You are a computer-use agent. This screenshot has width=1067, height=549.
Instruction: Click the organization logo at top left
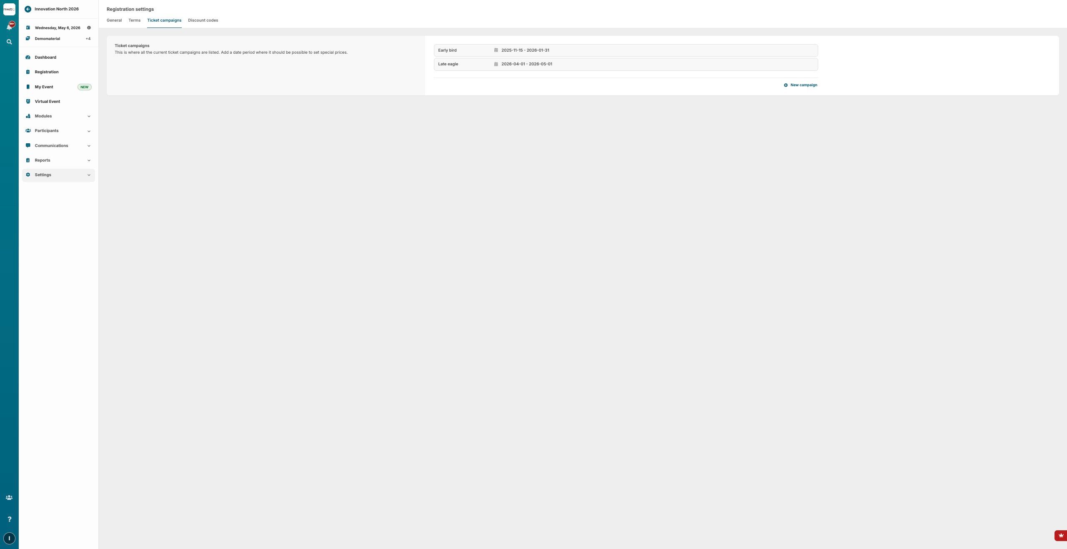[x=9, y=9]
